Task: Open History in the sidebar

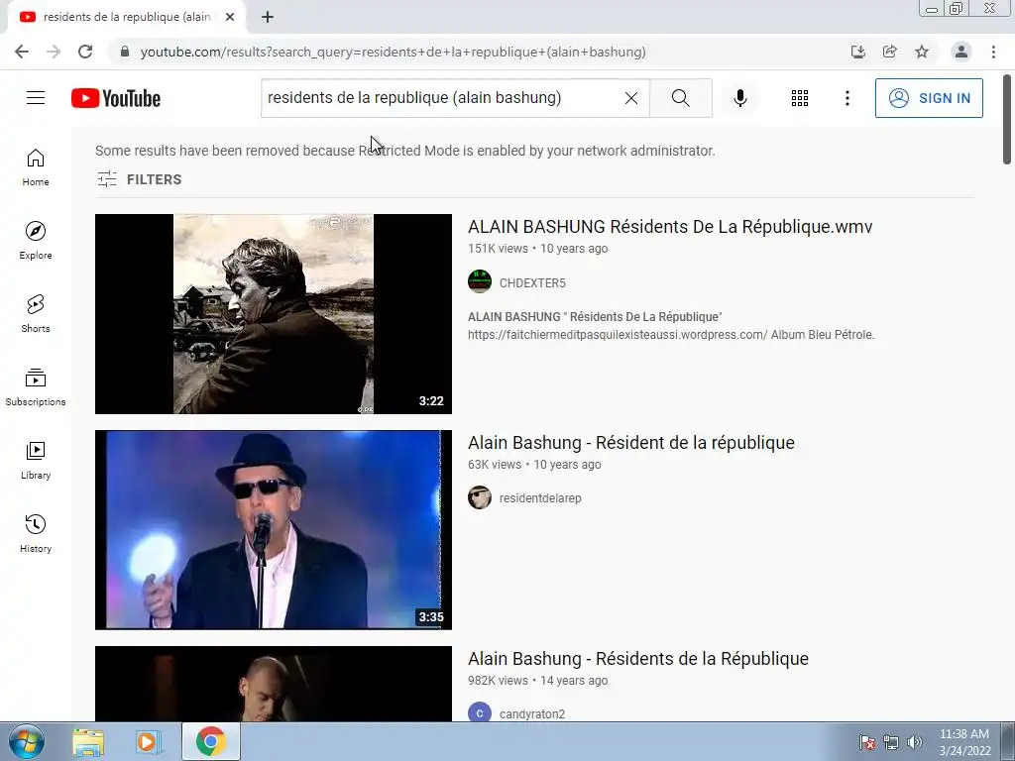Action: tap(36, 533)
